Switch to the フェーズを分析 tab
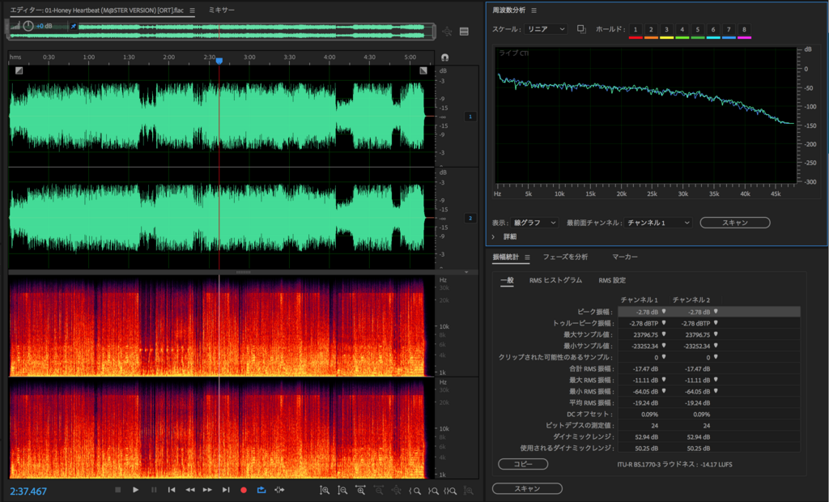 pyautogui.click(x=565, y=257)
